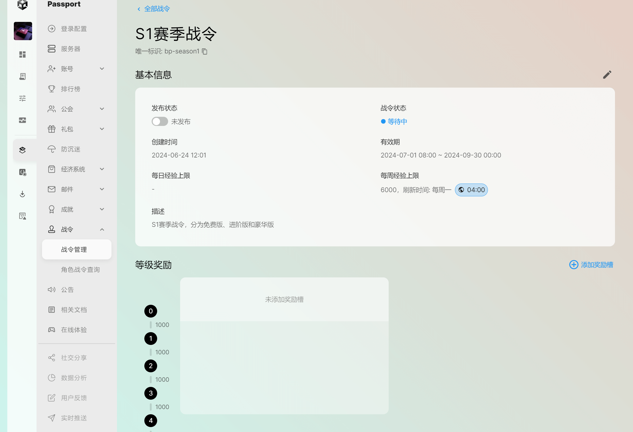Select 角色战令查询 submenu item

(80, 270)
